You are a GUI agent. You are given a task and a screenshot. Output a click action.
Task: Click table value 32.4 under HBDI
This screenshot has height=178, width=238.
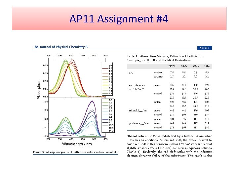172,89
